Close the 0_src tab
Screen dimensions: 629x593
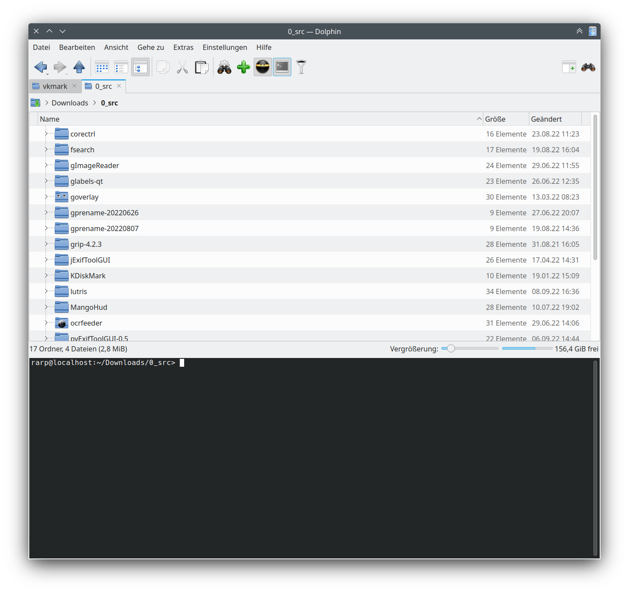point(119,86)
